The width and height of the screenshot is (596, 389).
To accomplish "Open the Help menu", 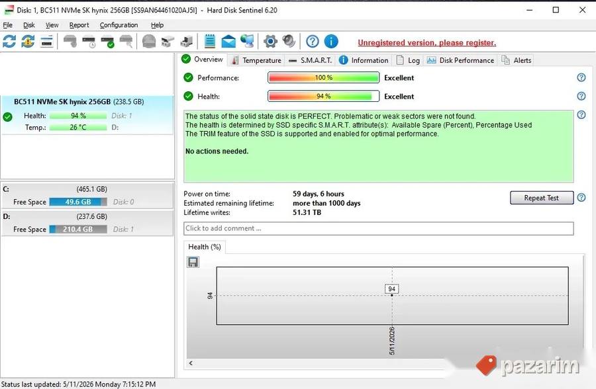I will click(x=158, y=25).
